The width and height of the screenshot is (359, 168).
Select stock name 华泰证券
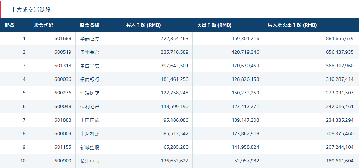[x=90, y=39]
